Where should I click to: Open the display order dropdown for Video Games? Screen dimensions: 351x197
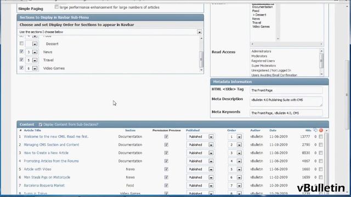(x=35, y=68)
